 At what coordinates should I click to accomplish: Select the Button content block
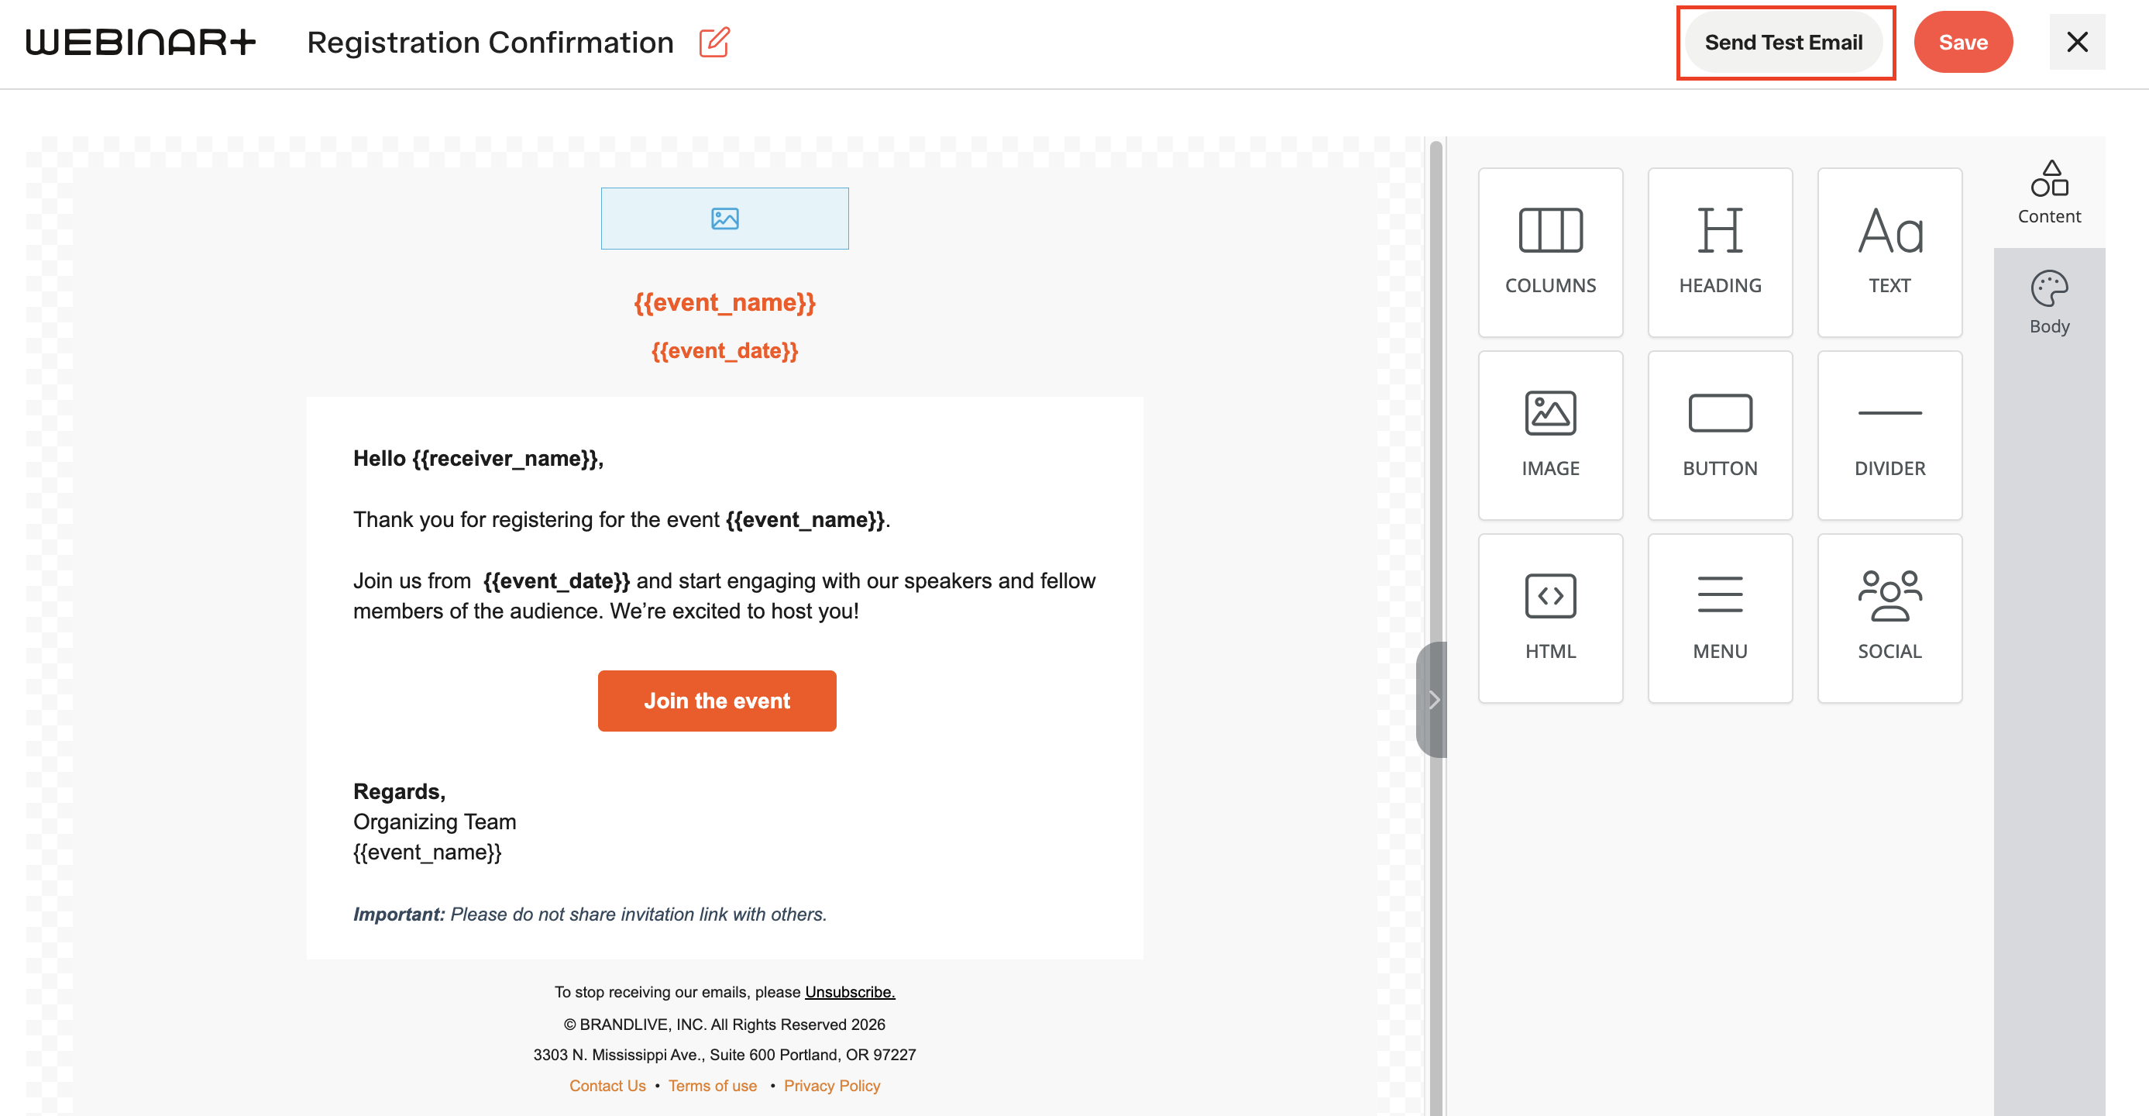coord(1719,435)
